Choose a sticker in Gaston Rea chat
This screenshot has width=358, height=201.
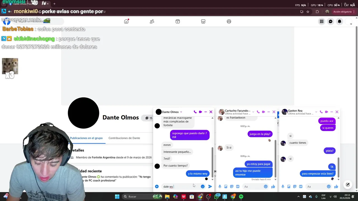click(x=295, y=186)
